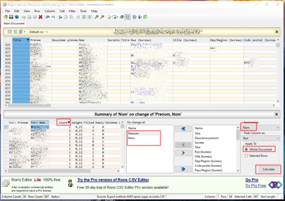Click the Ron's Editor logo at bottom right
The image size is (285, 201).
pos(275,185)
